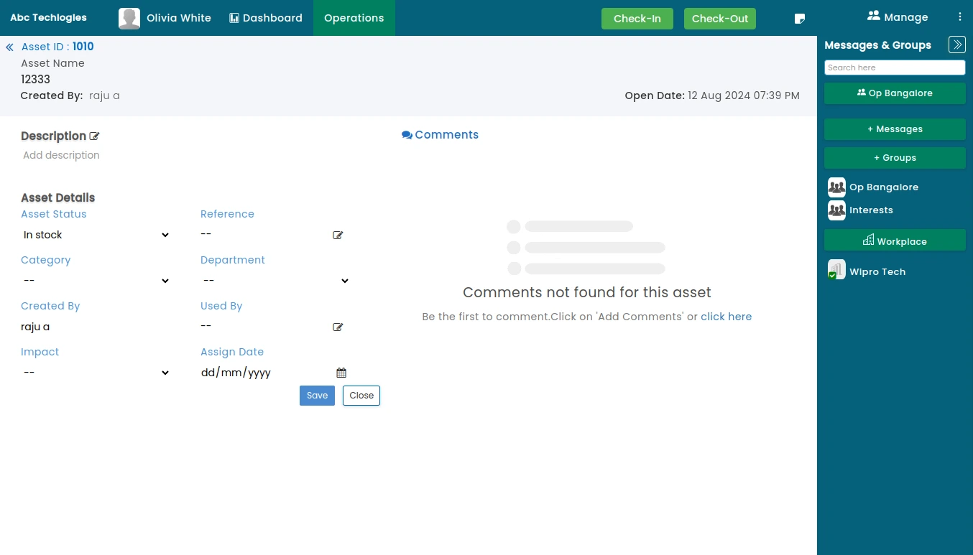The image size is (973, 555).
Task: Open the vertical three-dot menu in top bar
Action: pos(960,17)
